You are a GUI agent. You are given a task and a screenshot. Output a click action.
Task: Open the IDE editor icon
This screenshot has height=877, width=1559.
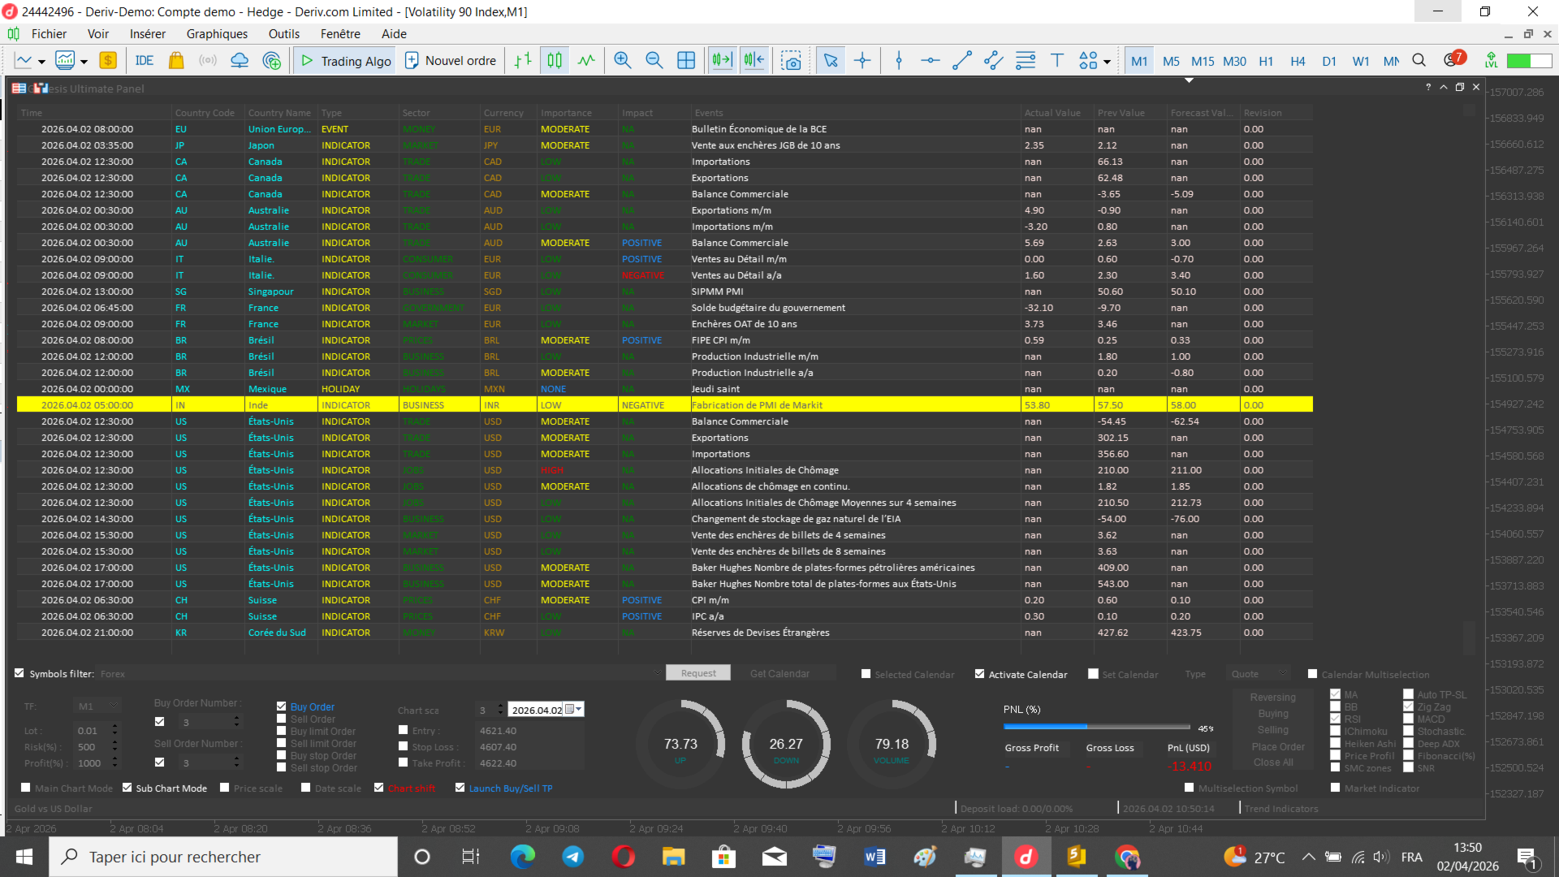click(145, 61)
